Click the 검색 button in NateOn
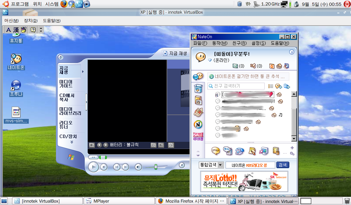 click(x=283, y=165)
